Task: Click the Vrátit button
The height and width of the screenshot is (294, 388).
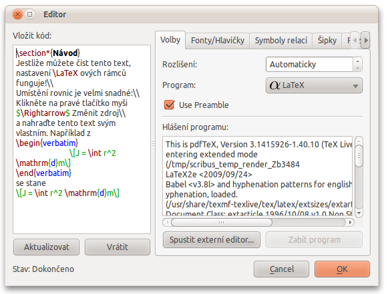Action: click(118, 247)
